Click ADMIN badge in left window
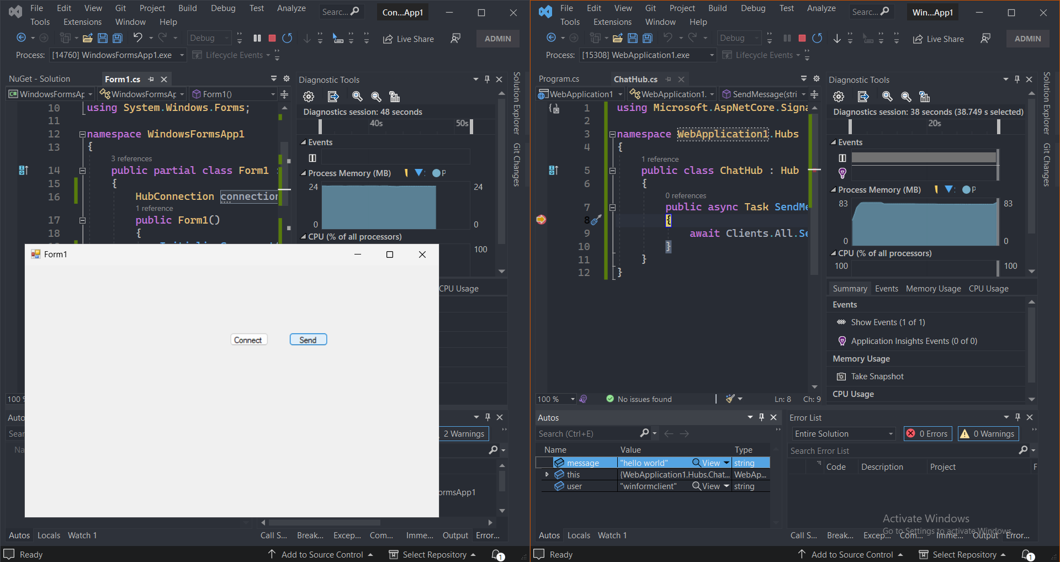This screenshot has height=562, width=1060. (x=497, y=39)
